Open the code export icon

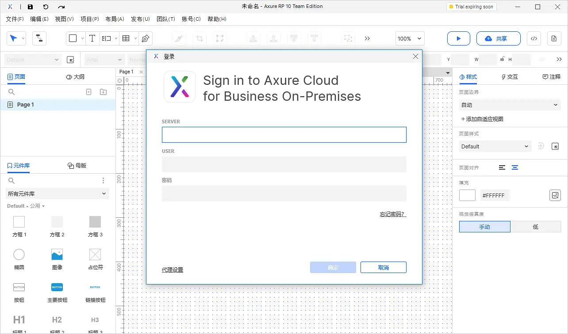533,38
